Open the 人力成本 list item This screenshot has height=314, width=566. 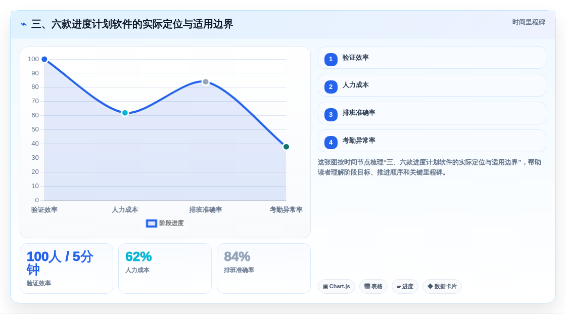point(432,85)
